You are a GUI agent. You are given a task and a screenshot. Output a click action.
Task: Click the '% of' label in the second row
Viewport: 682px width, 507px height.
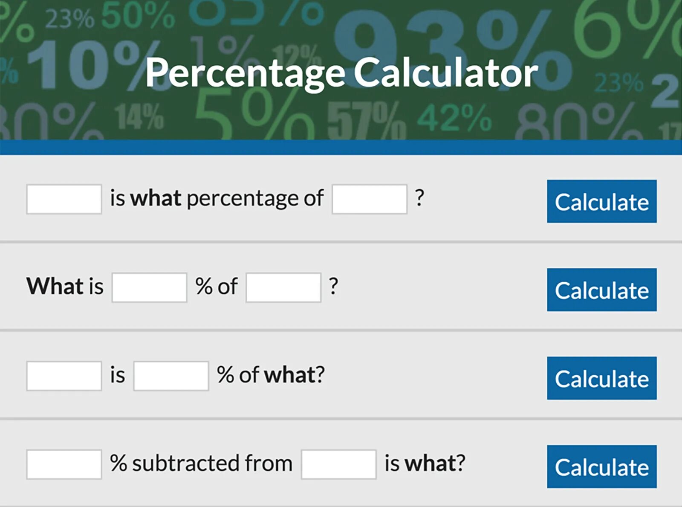point(217,287)
